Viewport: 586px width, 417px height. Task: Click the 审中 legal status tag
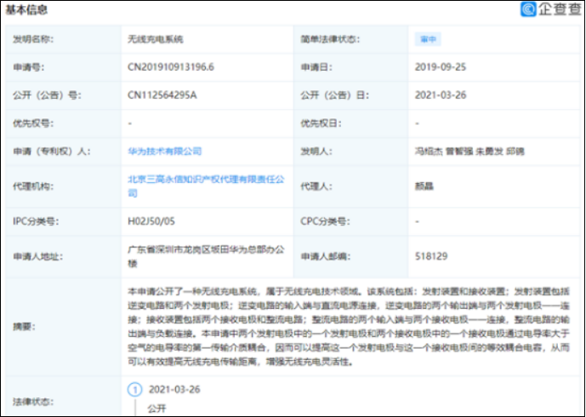coord(428,39)
